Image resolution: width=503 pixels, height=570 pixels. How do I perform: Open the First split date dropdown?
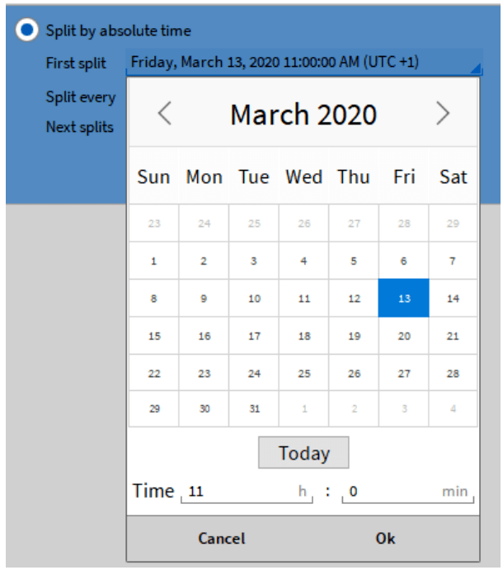[x=303, y=62]
